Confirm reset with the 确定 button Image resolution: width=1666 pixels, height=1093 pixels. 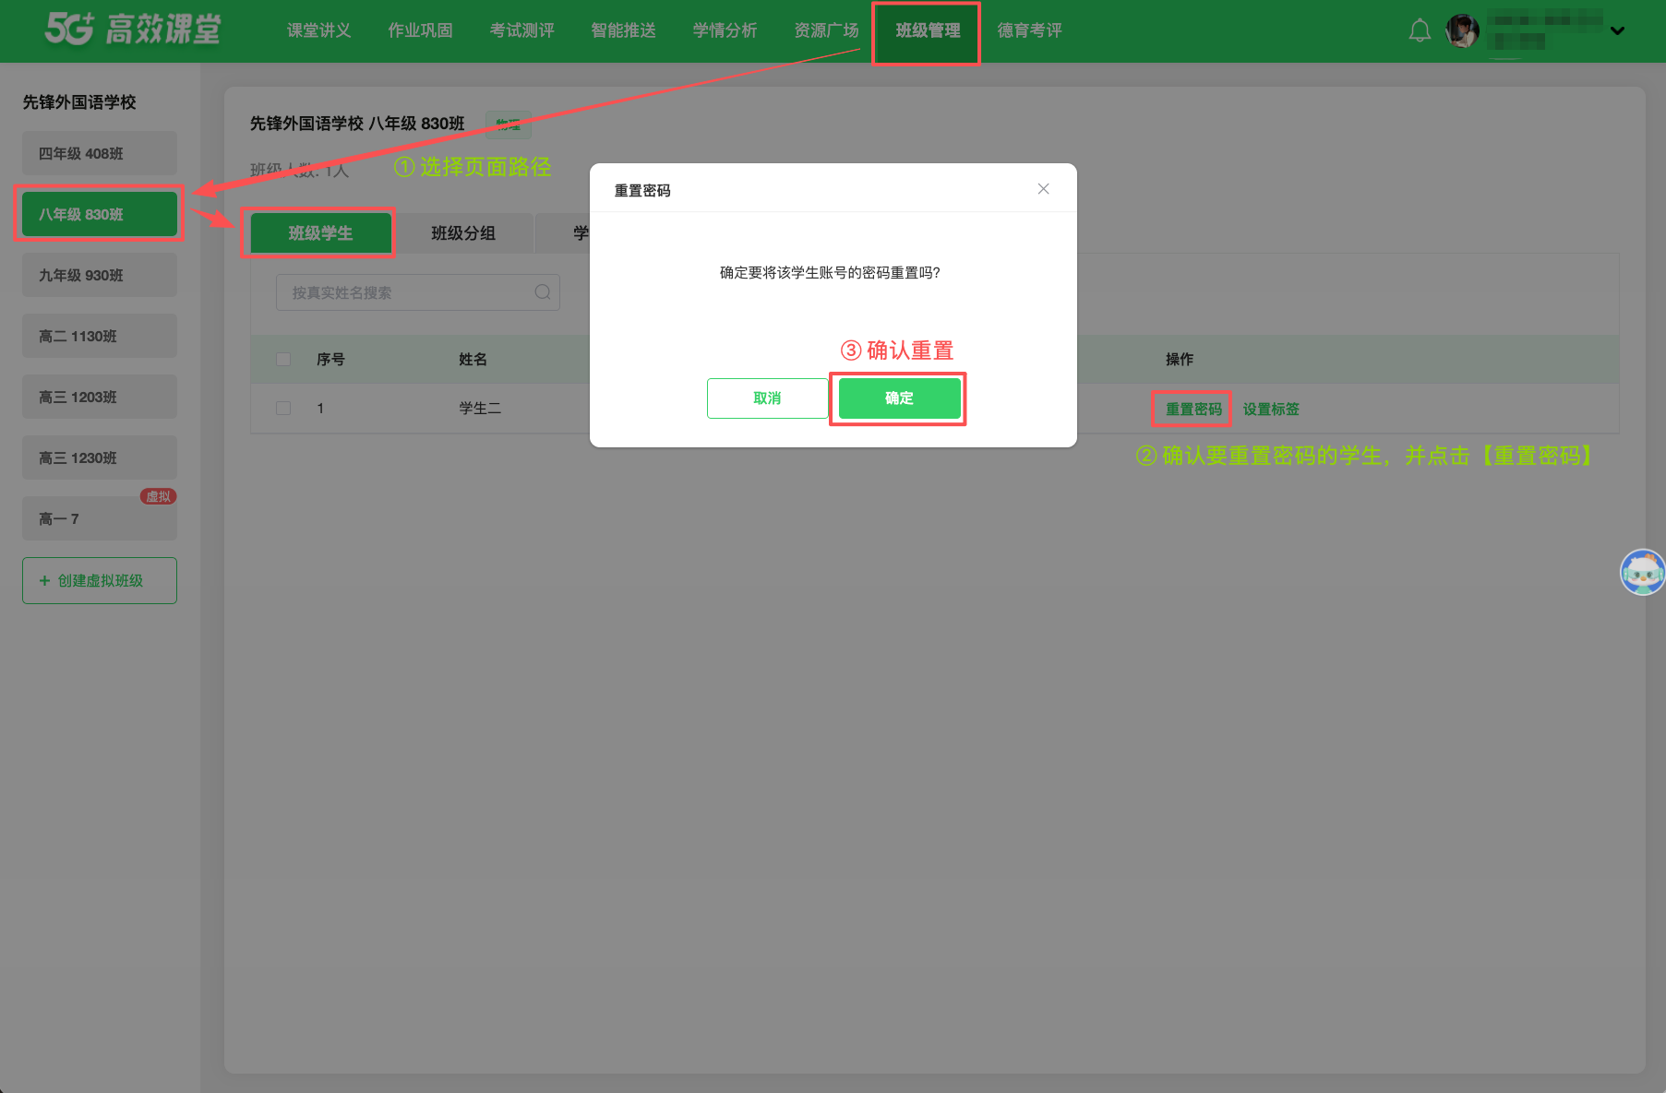[899, 398]
